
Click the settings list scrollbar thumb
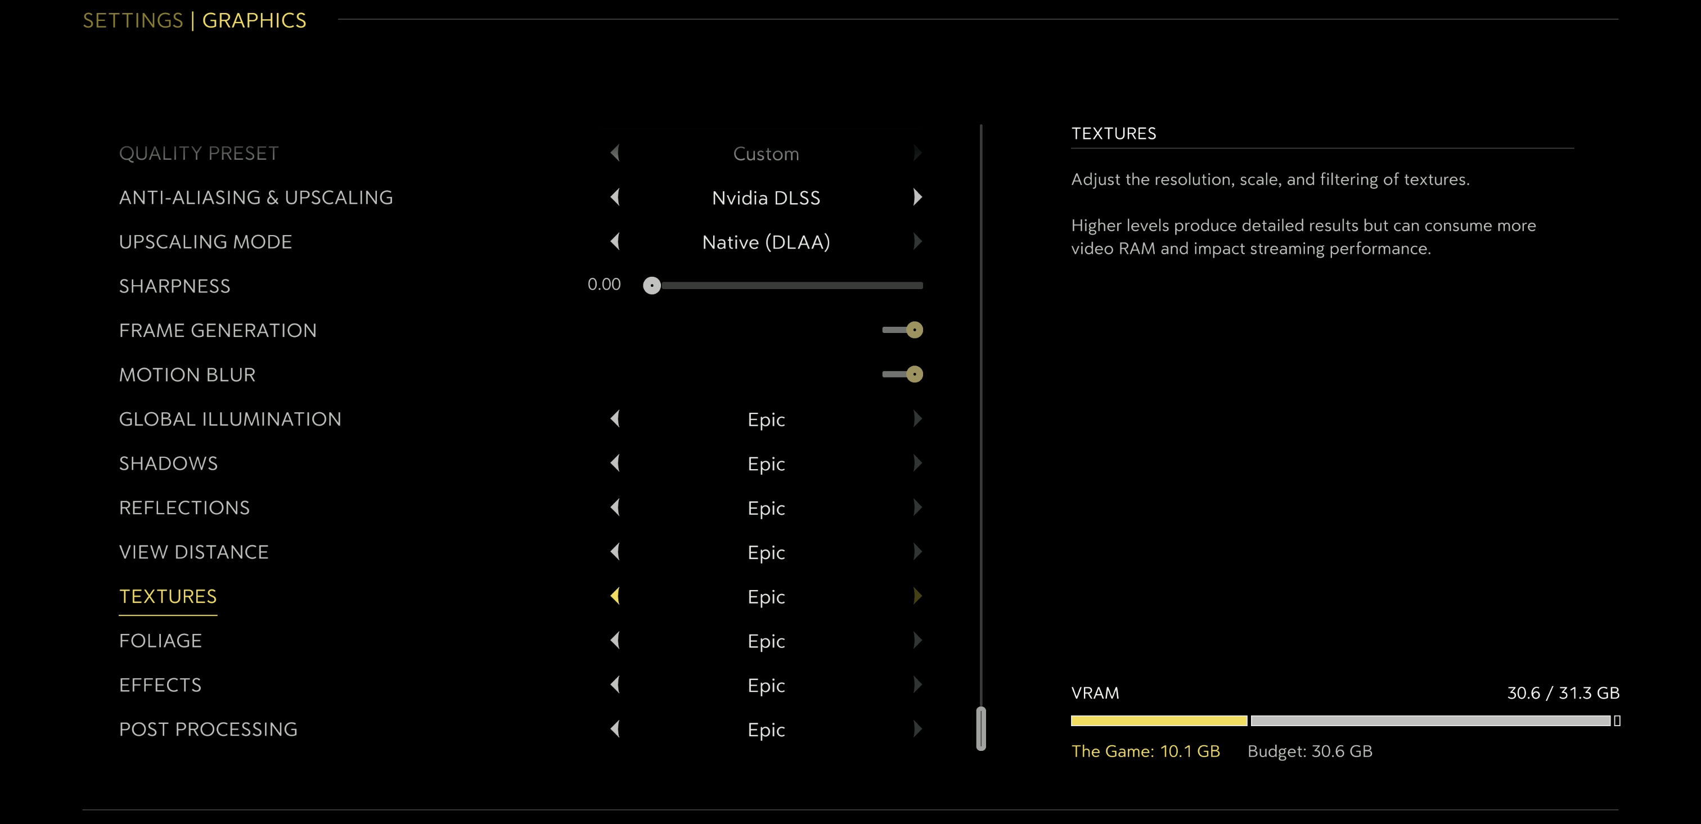click(980, 728)
